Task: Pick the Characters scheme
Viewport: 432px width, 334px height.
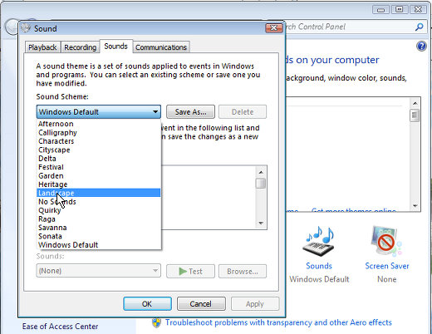Action: pos(99,141)
